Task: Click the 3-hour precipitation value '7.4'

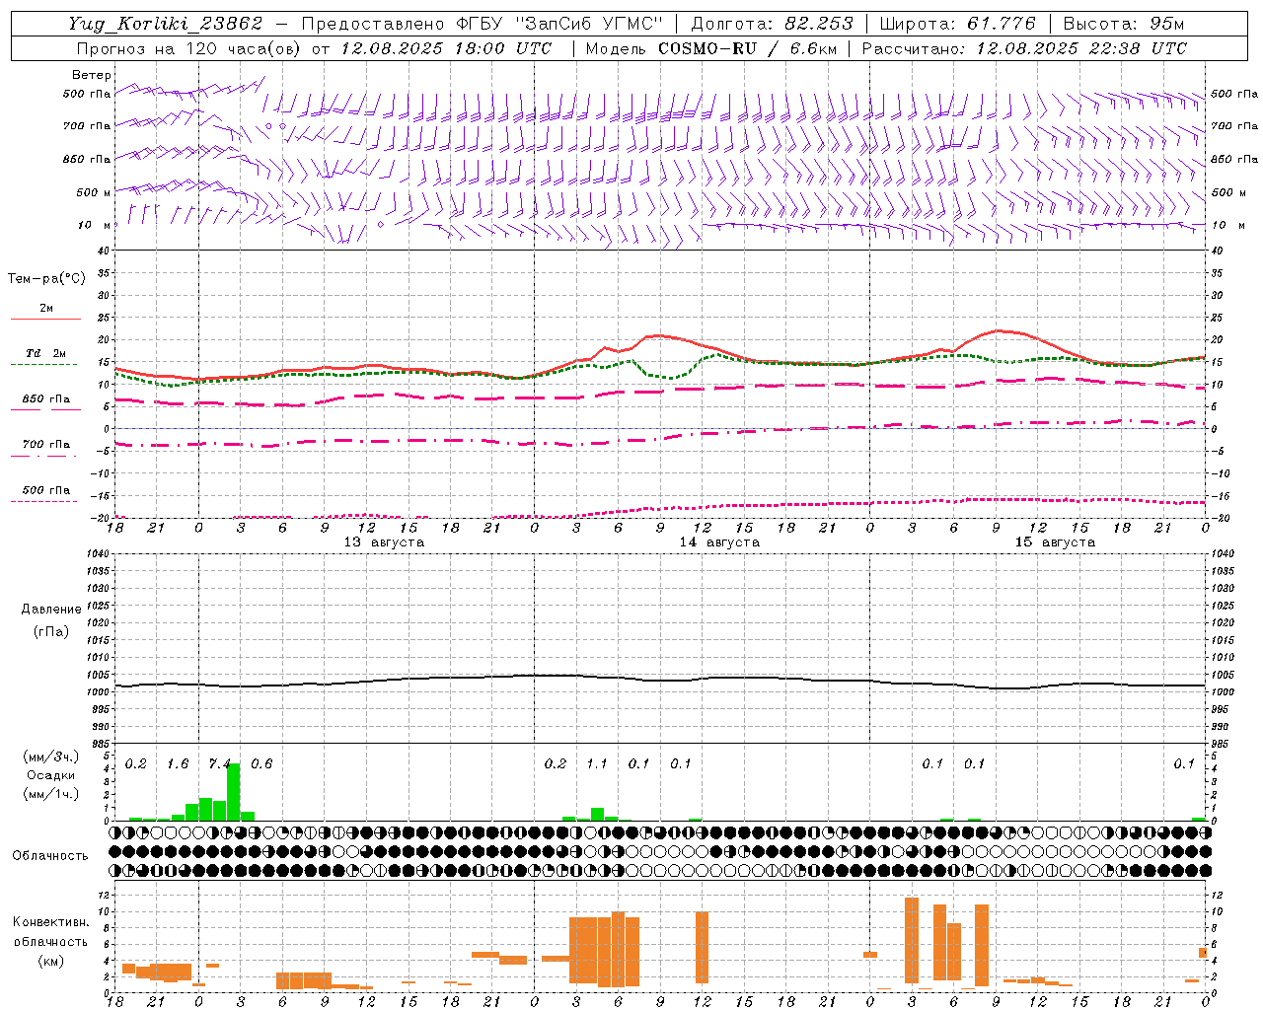Action: click(219, 763)
